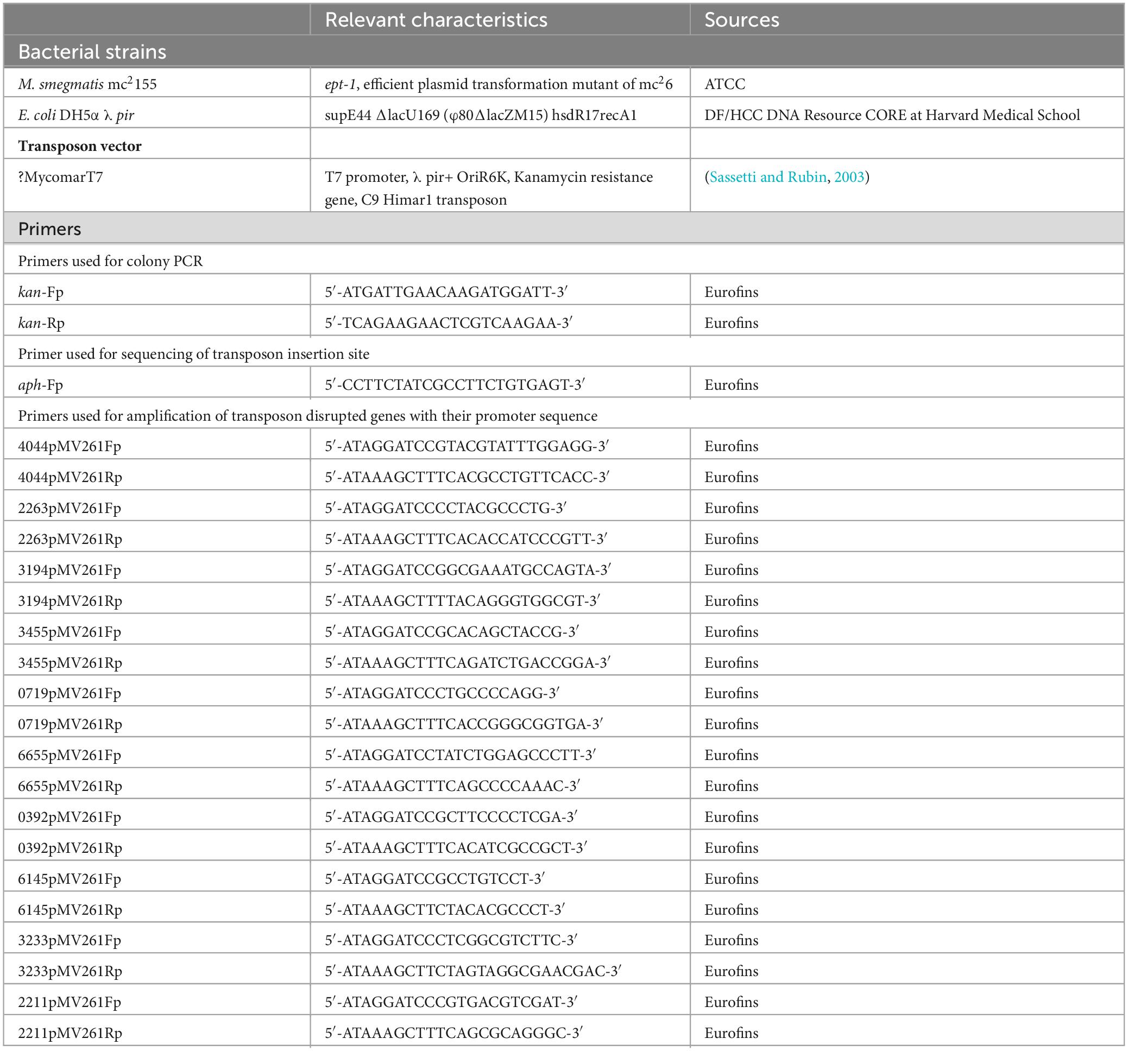
Task: Select sequence '5′-CCTTCTATCGCCTTCTGTGAGT-3′'
Action: click(x=455, y=384)
